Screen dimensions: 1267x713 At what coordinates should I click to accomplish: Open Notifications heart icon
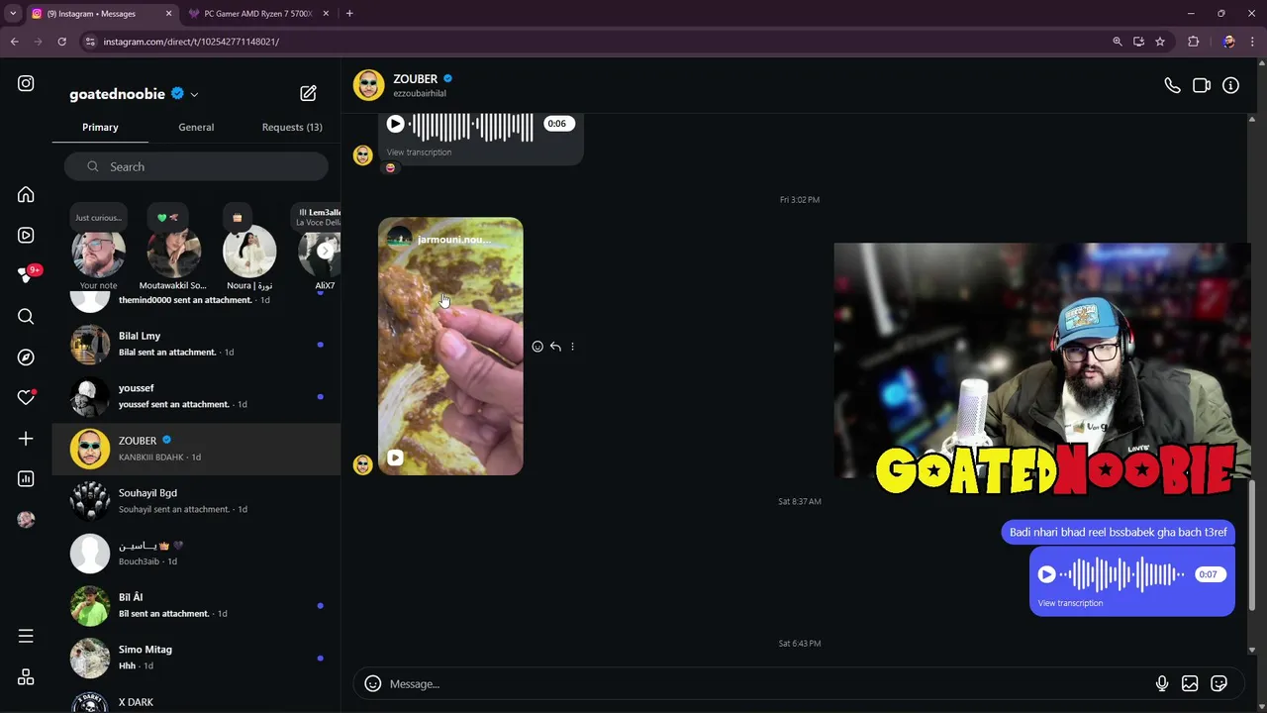click(x=26, y=398)
